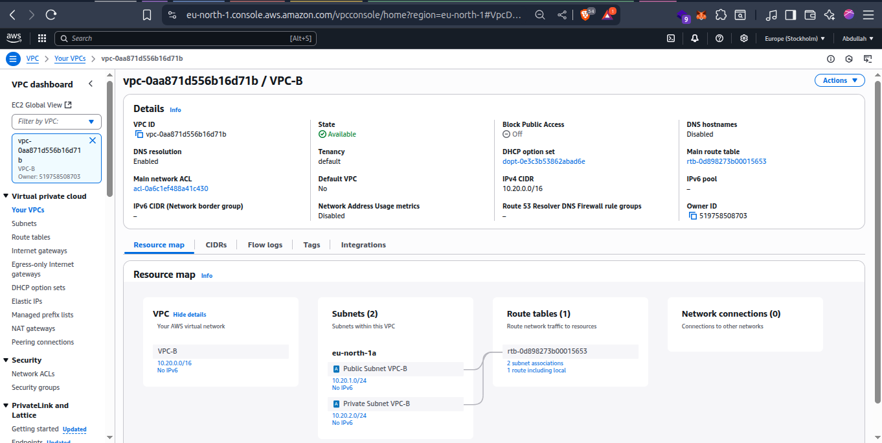Open the Europe (Stockholm) region selector
Screen dimensions: 882x443
pos(795,38)
